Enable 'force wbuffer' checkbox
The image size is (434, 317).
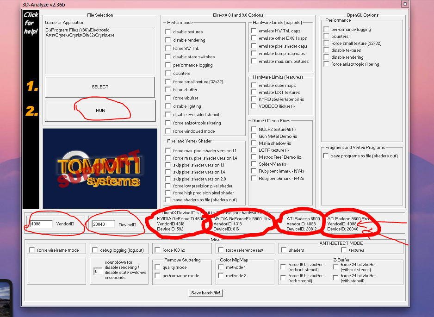coord(168,98)
